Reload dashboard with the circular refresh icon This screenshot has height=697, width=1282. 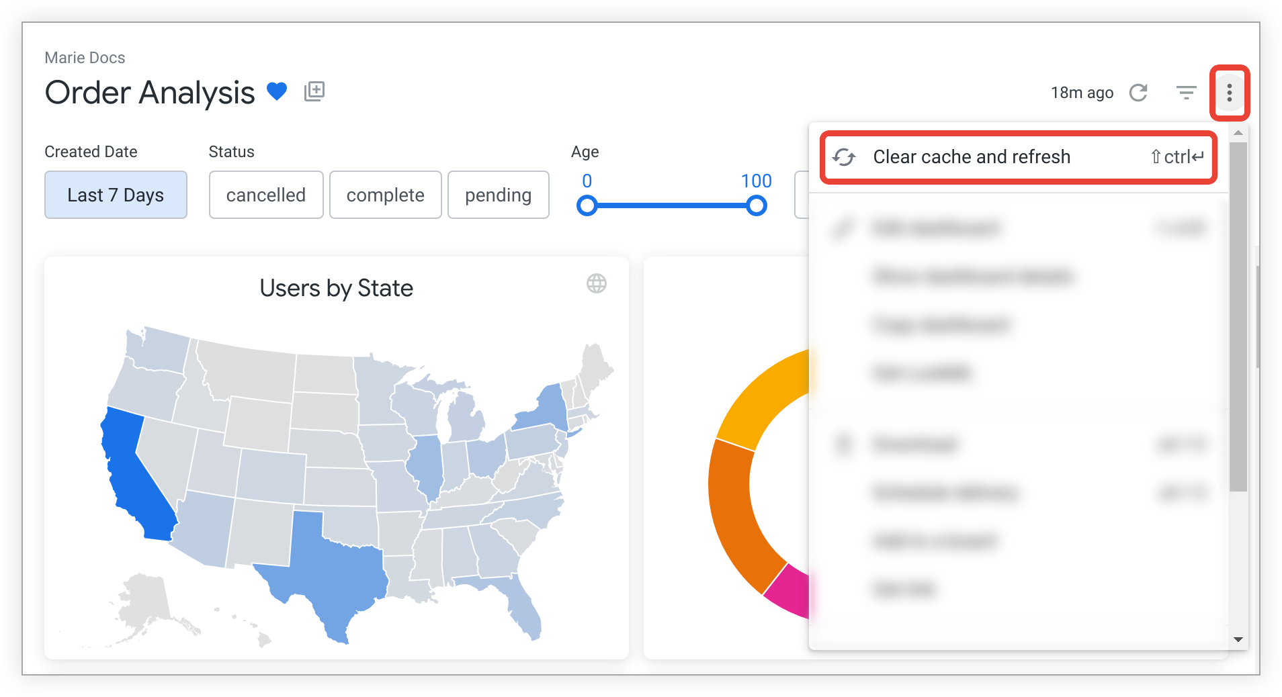coord(1138,93)
